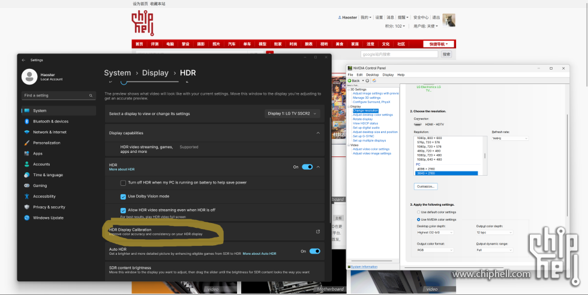This screenshot has height=295, width=588.
Task: Click the 安全中心 link on Chiphell
Action: pyautogui.click(x=421, y=17)
